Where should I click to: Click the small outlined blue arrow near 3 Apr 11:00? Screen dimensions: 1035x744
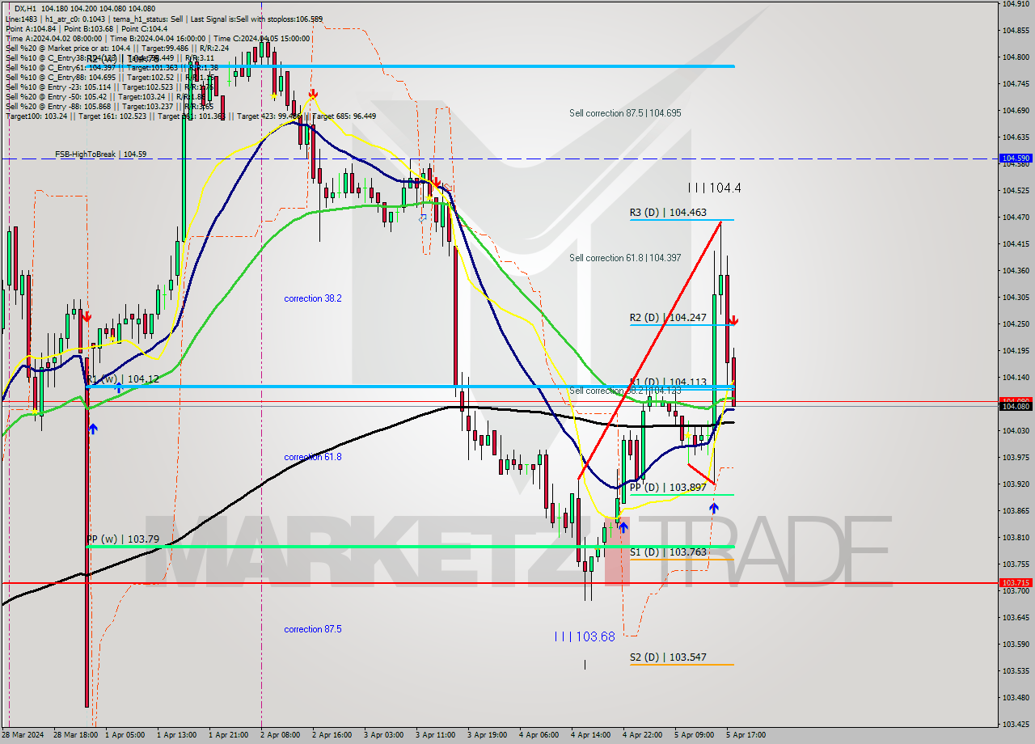pyautogui.click(x=422, y=218)
